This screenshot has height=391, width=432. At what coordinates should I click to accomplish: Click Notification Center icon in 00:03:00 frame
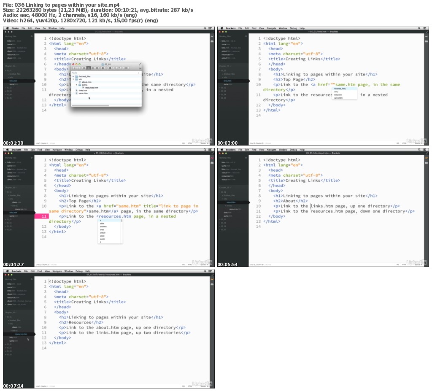(x=424, y=28)
